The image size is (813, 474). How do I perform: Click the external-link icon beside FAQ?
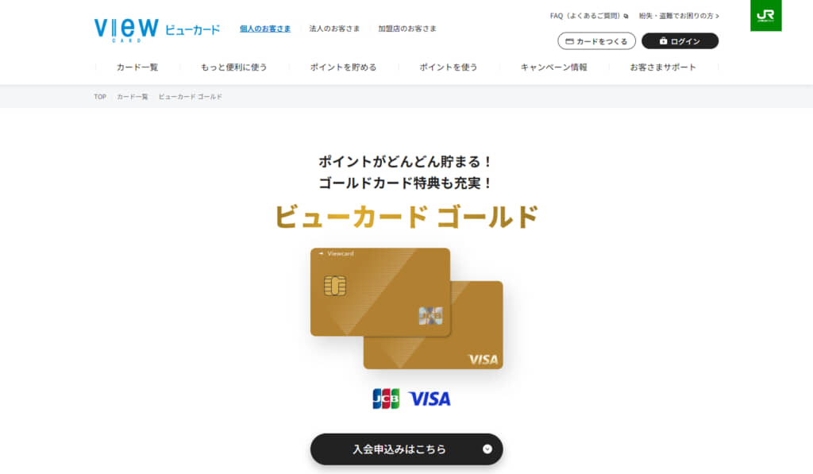(626, 16)
